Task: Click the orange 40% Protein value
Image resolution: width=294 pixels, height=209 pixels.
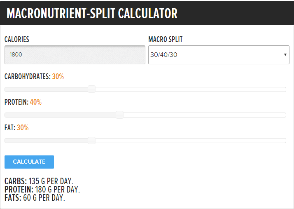Action: (x=36, y=102)
